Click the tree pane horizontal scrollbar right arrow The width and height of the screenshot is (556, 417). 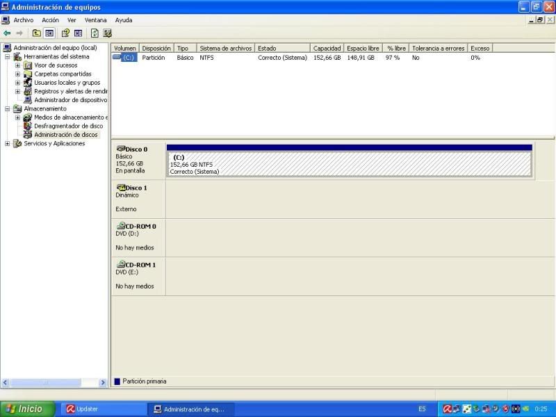click(x=103, y=383)
